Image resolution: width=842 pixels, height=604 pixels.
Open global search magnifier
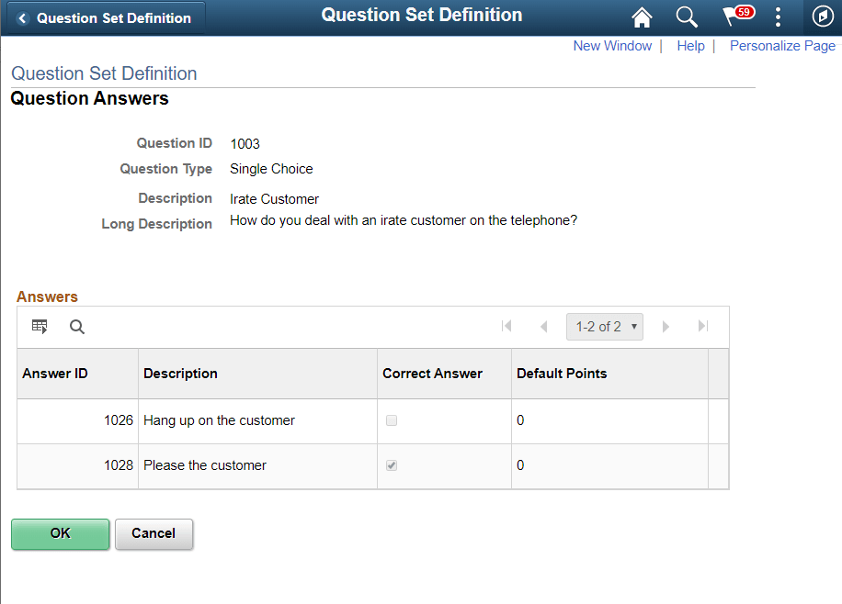686,17
